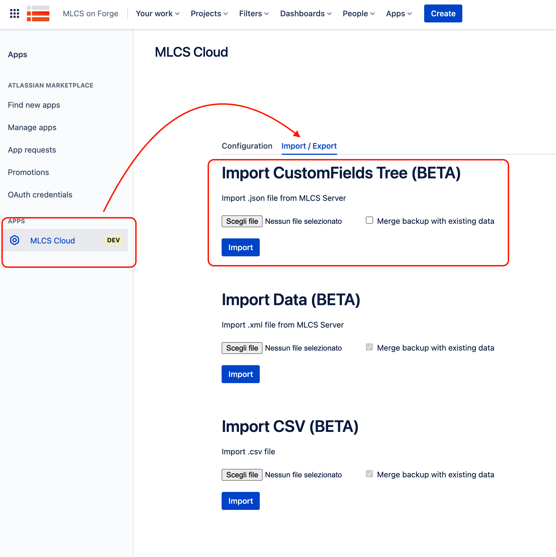Screen dimensions: 556x557
Task: Click 'Nessun file selezionato' in Import Data section
Action: tap(303, 348)
